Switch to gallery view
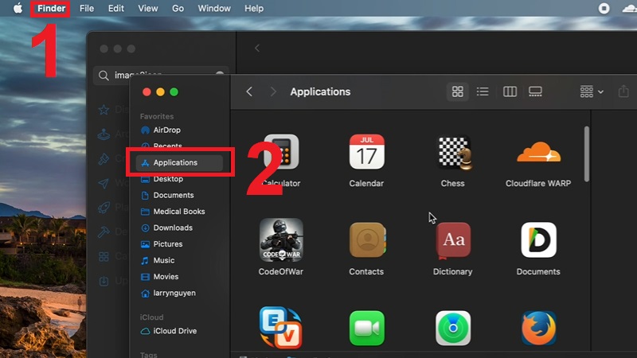This screenshot has height=358, width=637. pyautogui.click(x=535, y=91)
